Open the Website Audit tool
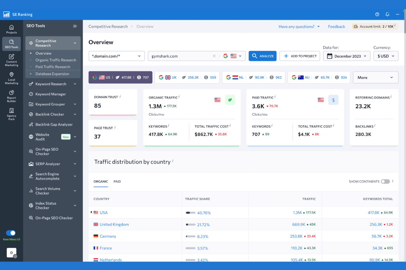406x270 pixels. (43, 137)
